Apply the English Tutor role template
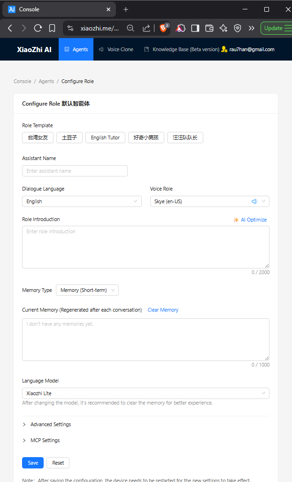Image resolution: width=292 pixels, height=482 pixels. pyautogui.click(x=106, y=138)
